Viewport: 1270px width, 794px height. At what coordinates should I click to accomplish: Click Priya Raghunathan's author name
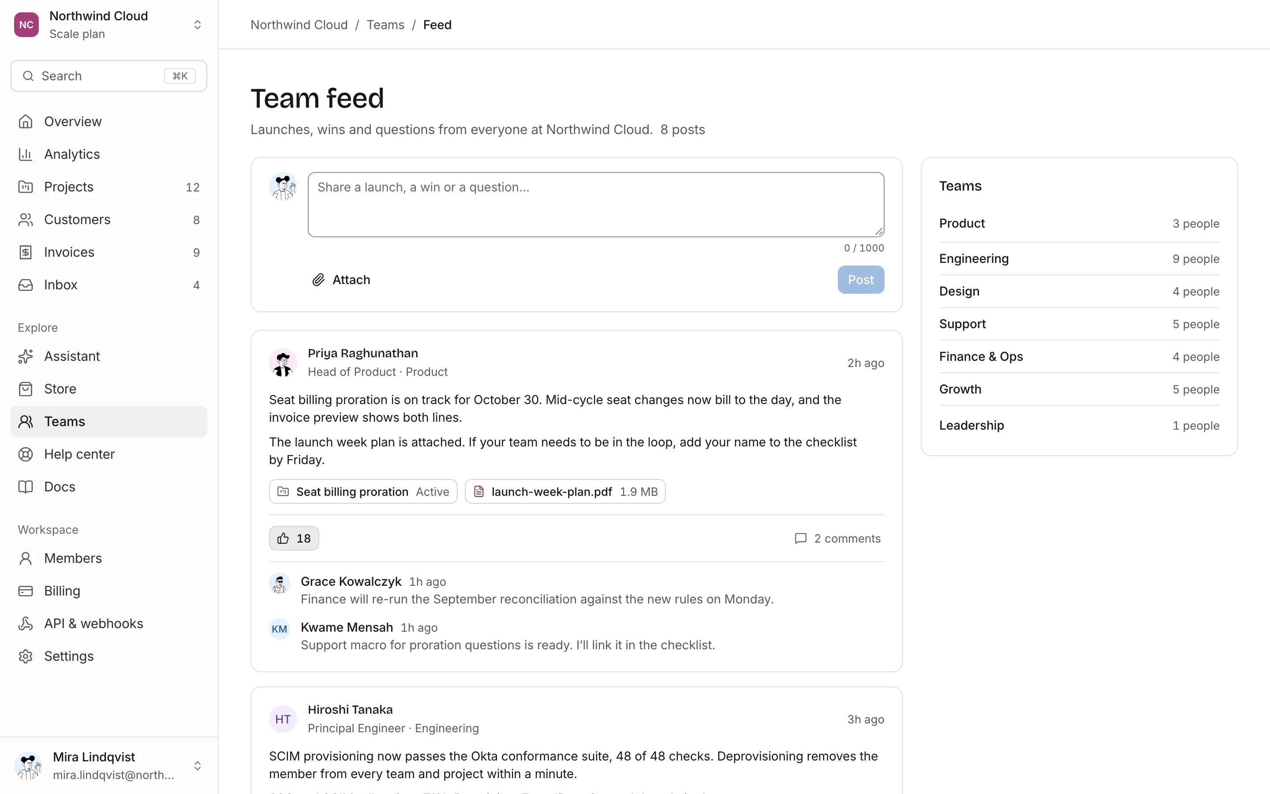[x=362, y=353]
